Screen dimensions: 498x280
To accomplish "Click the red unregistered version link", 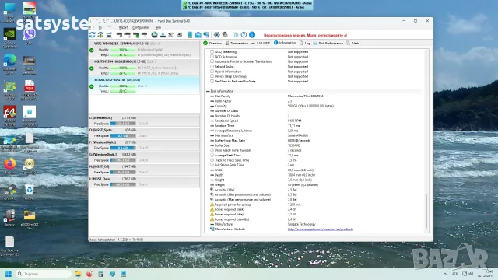I will coord(305,35).
